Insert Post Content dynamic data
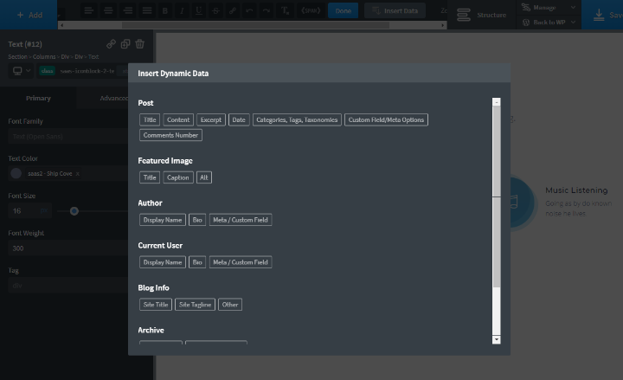The height and width of the screenshot is (380, 623). pos(178,119)
